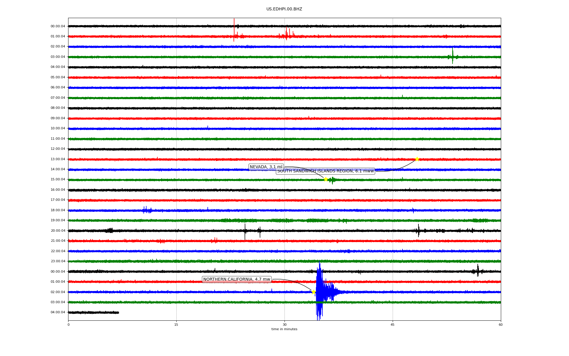The width and height of the screenshot is (569, 356).
Task: Click the 18:00:04 time row label
Action: point(58,210)
